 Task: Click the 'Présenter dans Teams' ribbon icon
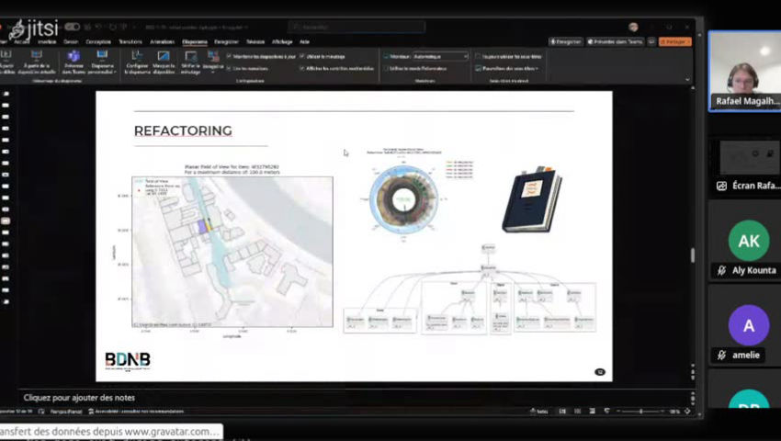click(x=73, y=59)
